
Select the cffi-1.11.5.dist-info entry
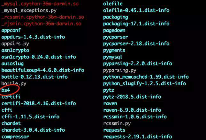tap(30, 117)
